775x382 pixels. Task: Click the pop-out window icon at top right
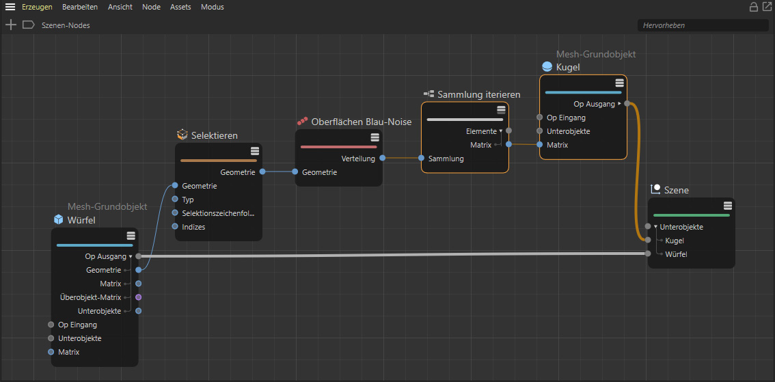point(767,7)
